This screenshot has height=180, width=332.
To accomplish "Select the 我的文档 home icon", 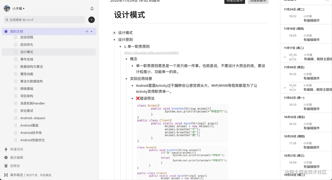I will point(6,32).
